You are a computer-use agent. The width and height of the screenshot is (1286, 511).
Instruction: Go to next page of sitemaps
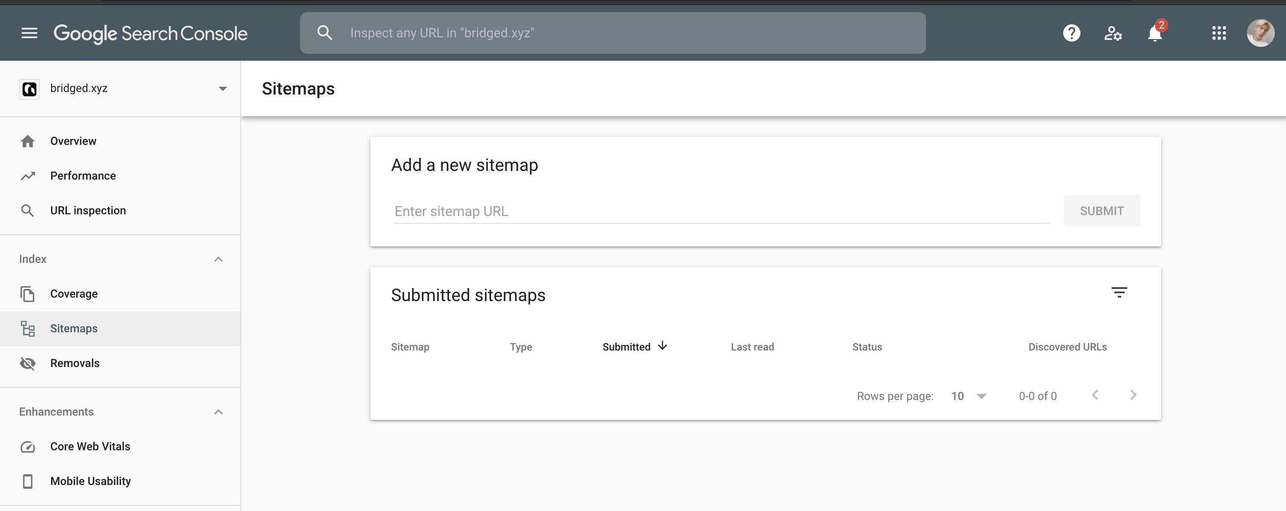coord(1133,395)
